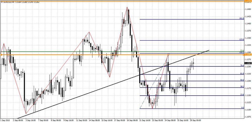
Task: Click the 1.1350 price axis label
Action: (x=248, y=38)
